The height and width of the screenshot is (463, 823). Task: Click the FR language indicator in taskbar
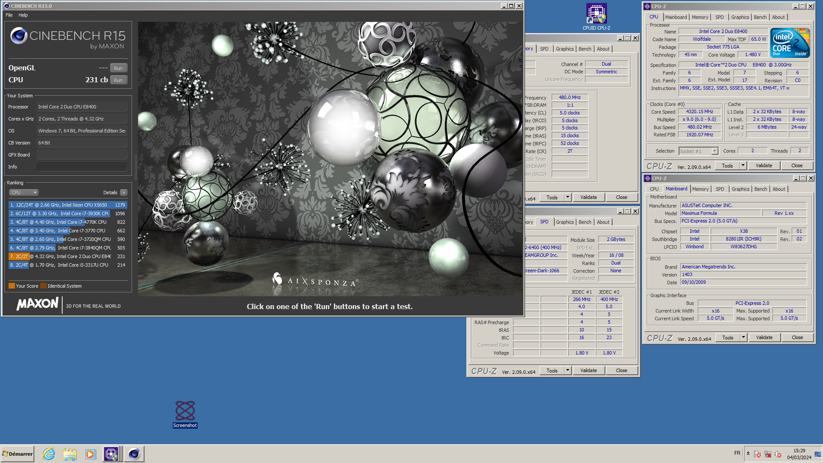click(737, 453)
